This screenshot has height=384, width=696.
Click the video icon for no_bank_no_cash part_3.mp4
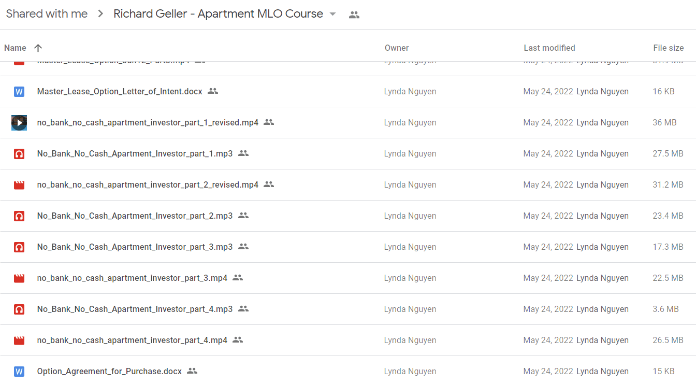pos(19,278)
